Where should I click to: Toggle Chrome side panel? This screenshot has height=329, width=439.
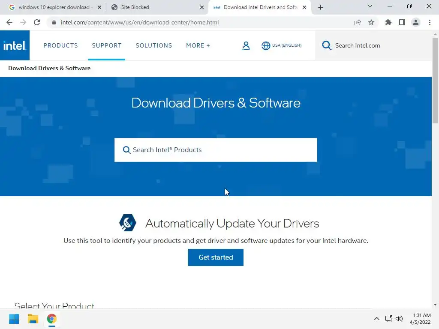(402, 22)
